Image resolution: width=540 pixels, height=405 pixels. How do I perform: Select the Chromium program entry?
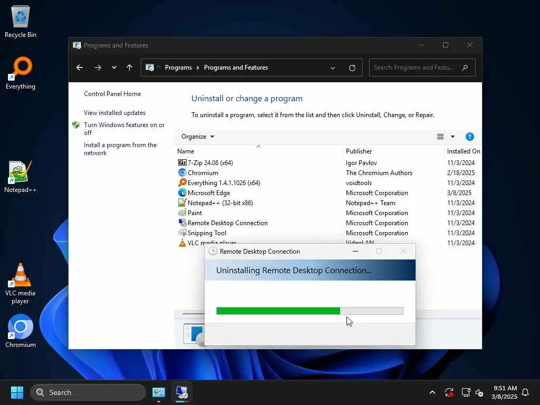(203, 173)
